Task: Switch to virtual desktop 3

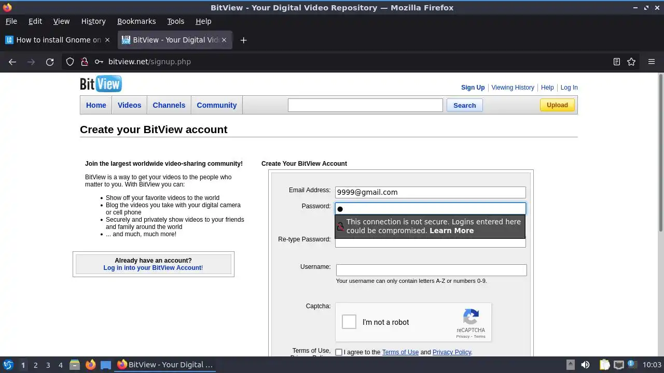Action: click(x=48, y=365)
